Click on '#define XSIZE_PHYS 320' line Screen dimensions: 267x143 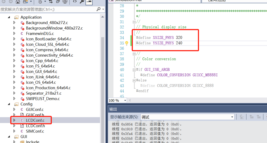coord(159,38)
